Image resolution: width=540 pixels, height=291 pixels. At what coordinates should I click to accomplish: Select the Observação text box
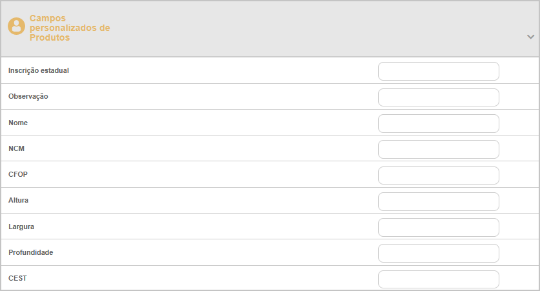439,97
